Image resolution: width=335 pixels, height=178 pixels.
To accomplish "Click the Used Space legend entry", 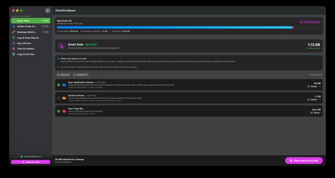I will [67, 31].
